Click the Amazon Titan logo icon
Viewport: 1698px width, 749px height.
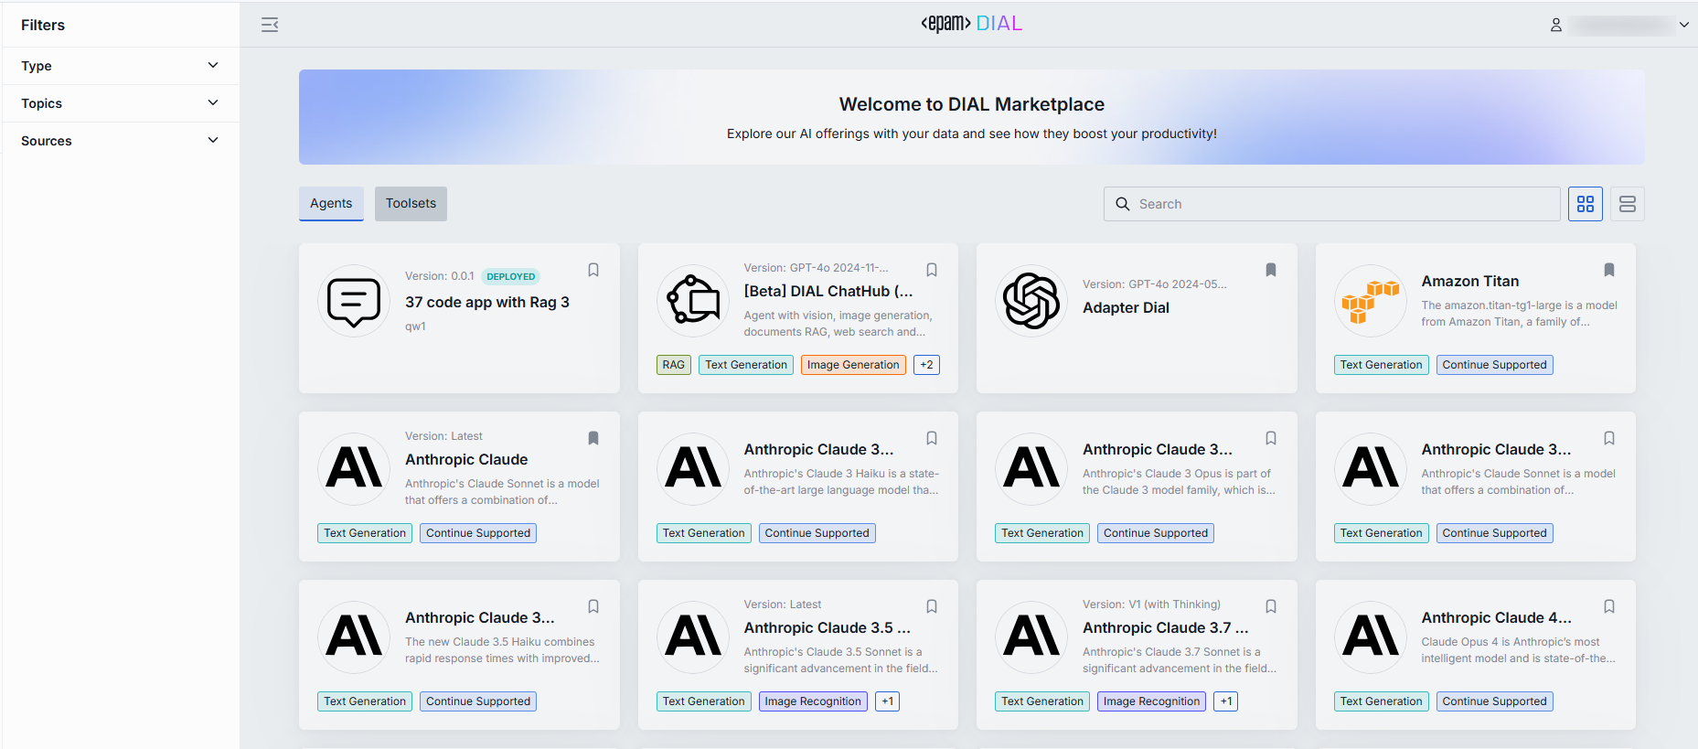[1370, 301]
